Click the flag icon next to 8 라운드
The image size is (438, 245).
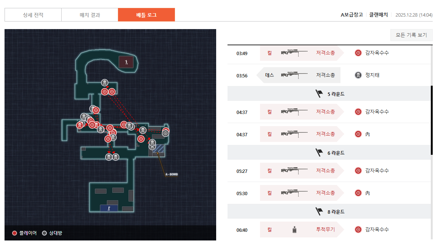pos(319,212)
